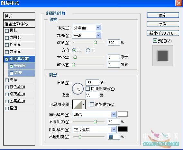Select 混合选项:默认 in styles list
Viewport: 183px width, 150px height.
(x=19, y=24)
